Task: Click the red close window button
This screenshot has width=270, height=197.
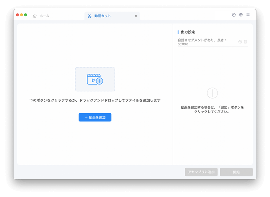Action: pos(17,15)
